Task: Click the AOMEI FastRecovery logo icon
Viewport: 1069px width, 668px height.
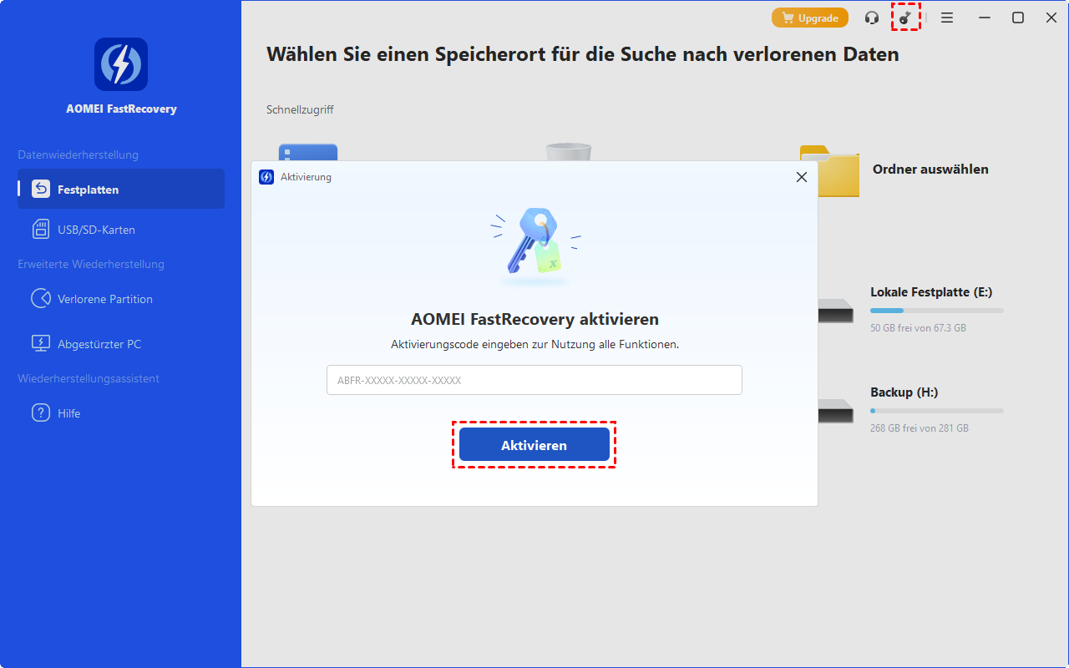Action: point(121,64)
